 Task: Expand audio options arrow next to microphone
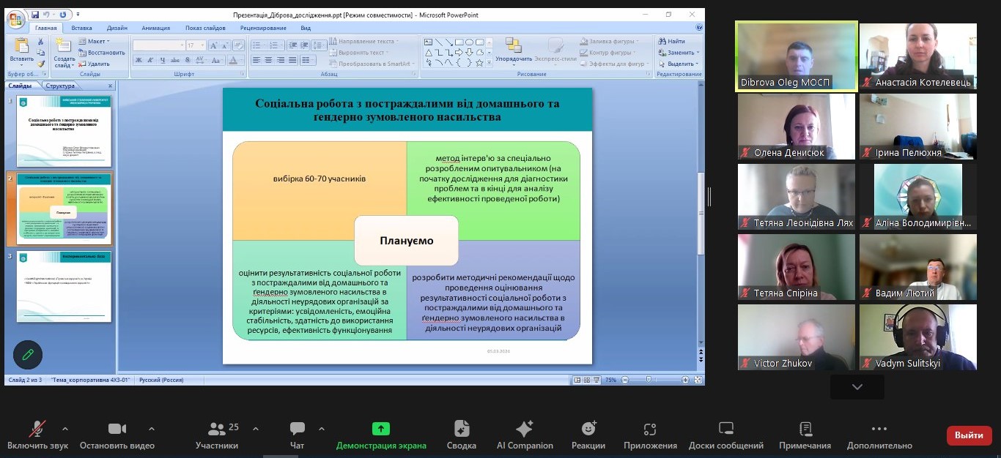pyautogui.click(x=65, y=429)
